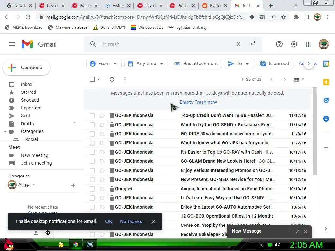Start a new Hangouts chat plus
The image size is (335, 251).
click(x=73, y=185)
